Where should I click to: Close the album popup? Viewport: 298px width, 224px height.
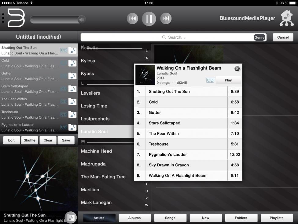[x=237, y=69]
